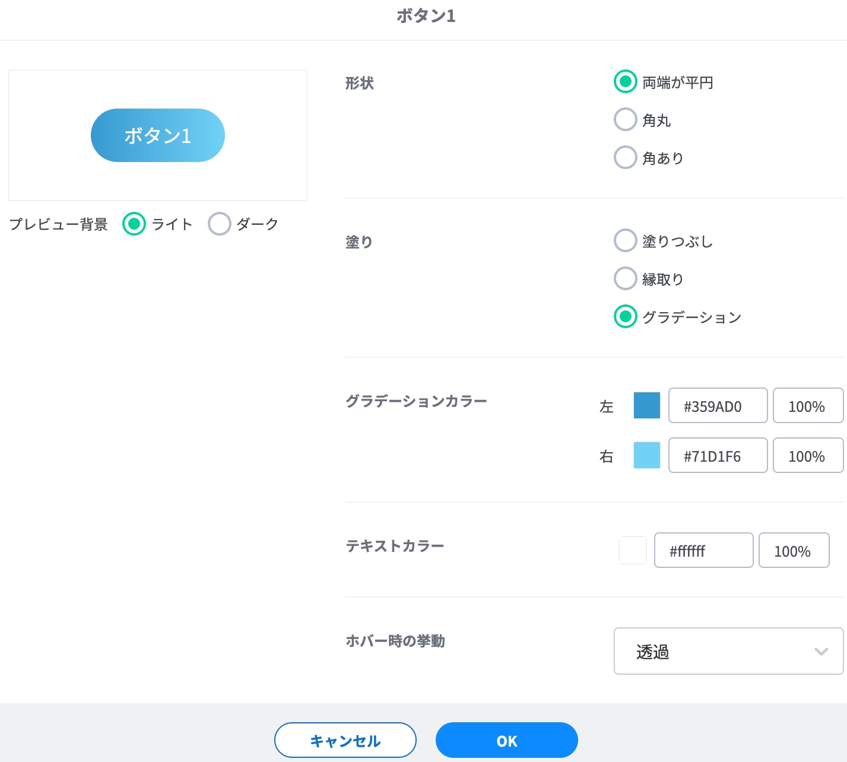This screenshot has width=847, height=762.
Task: Choose the 縁取り fill option
Action: [x=625, y=278]
